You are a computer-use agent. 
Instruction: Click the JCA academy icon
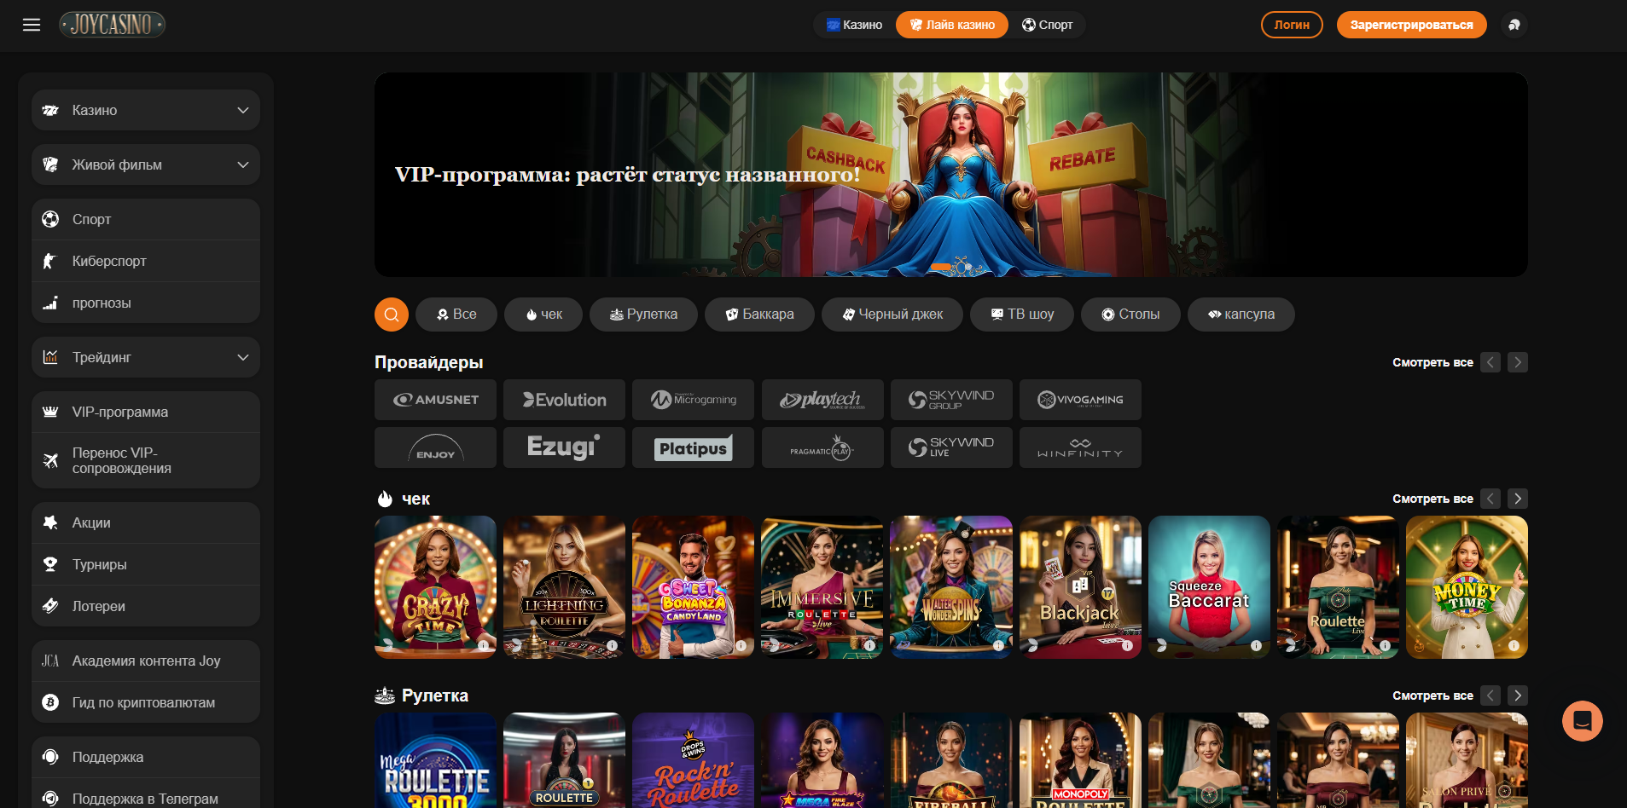pyautogui.click(x=50, y=661)
